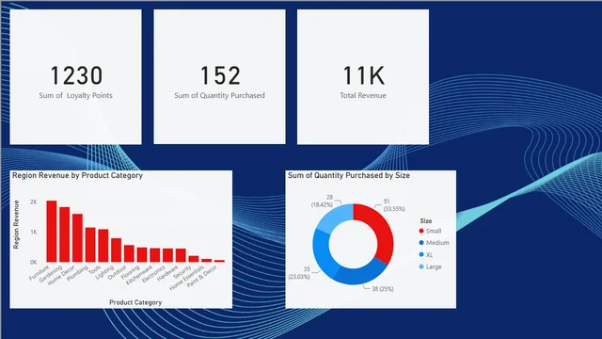The width and height of the screenshot is (602, 339).
Task: Click the Security bar
Action: tap(194, 259)
